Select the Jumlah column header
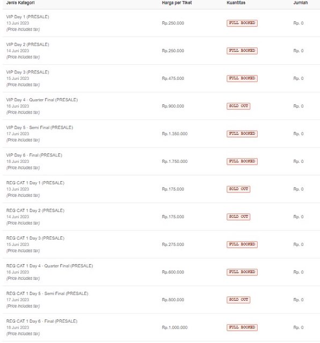 pyautogui.click(x=301, y=3)
